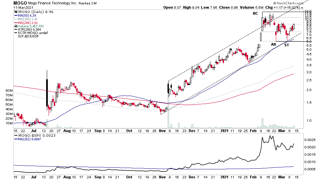
Task: Click the ST annotation label
Action: [287, 45]
